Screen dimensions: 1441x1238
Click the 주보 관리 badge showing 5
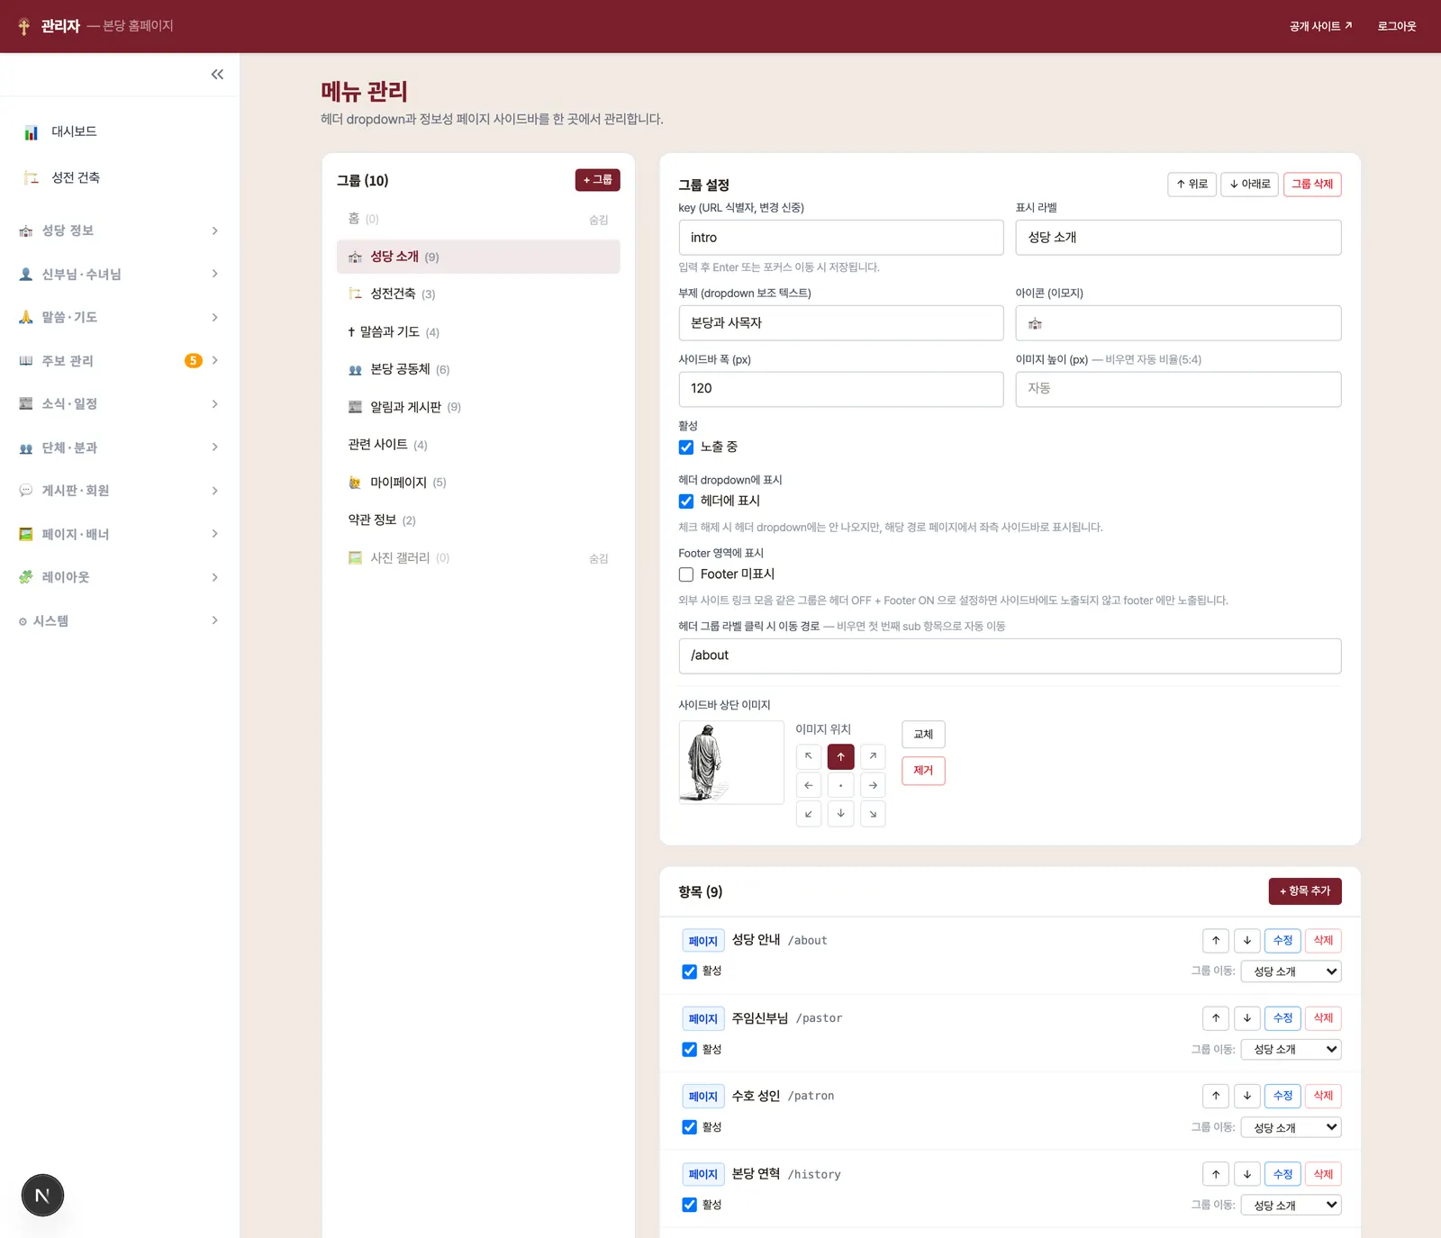(x=193, y=361)
